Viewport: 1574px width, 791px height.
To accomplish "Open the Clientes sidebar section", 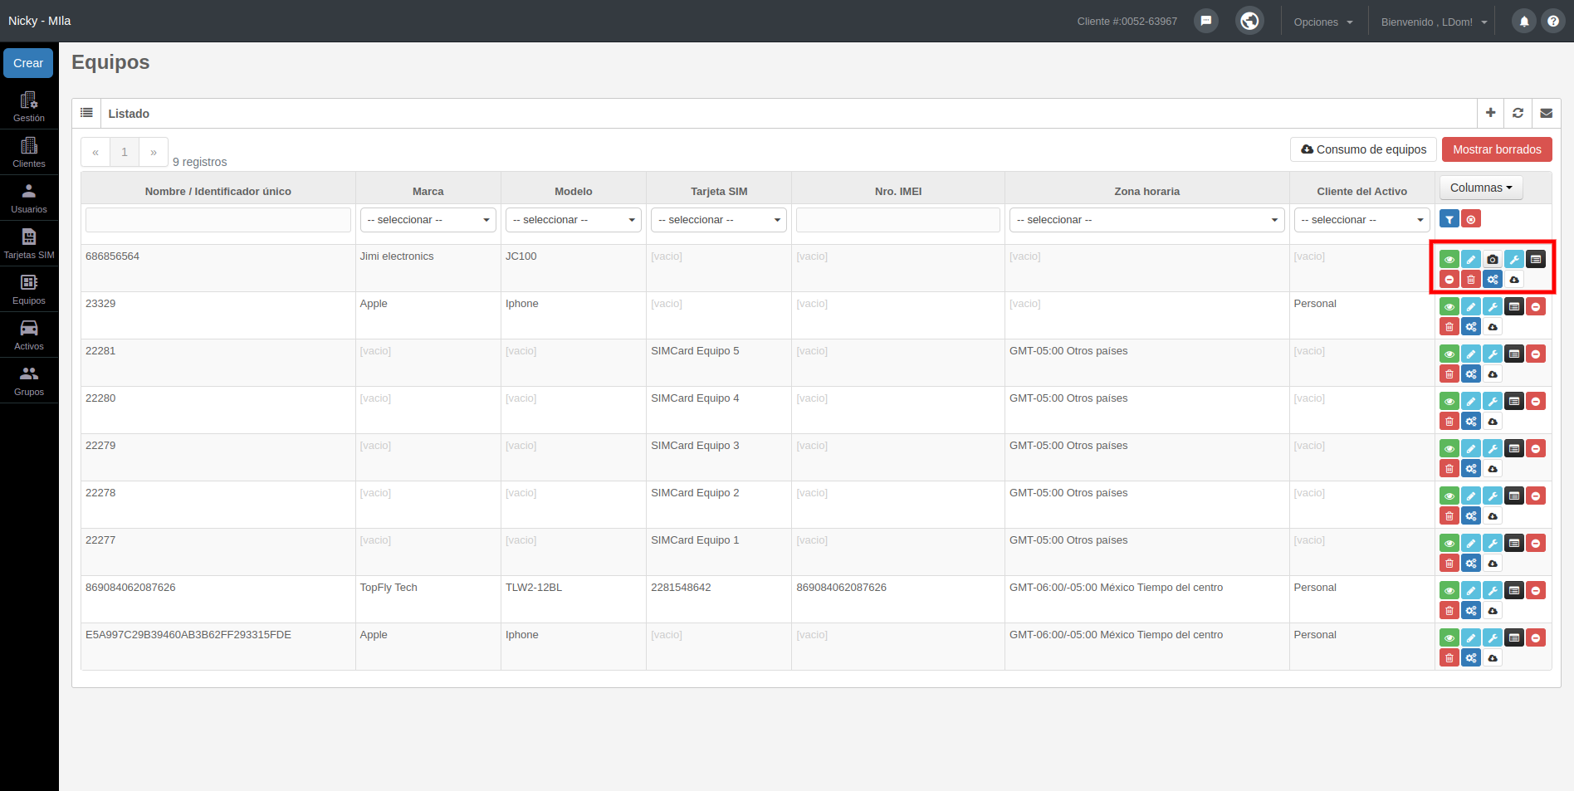I will pos(29,152).
